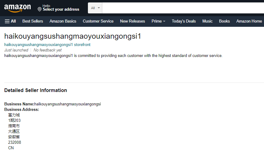Open the hamburger All menu
This screenshot has height=152, width=264.
(10, 21)
